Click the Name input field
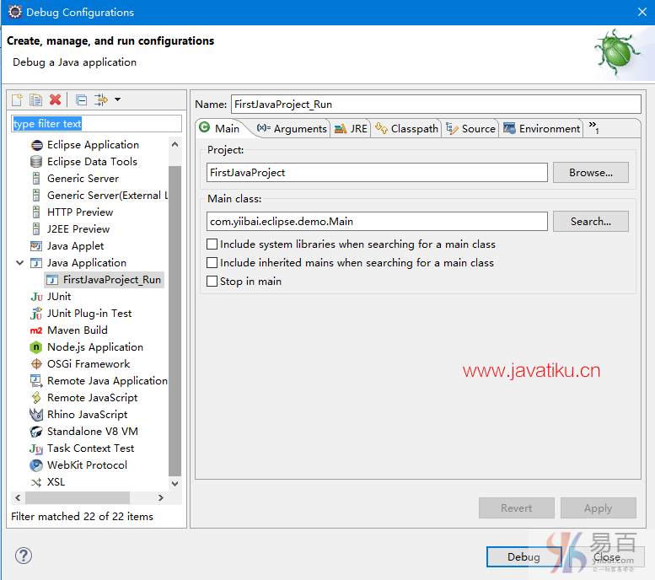The image size is (655, 580). 436,104
